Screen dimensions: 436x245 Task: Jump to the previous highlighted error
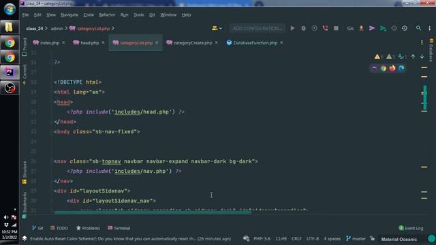click(x=413, y=56)
